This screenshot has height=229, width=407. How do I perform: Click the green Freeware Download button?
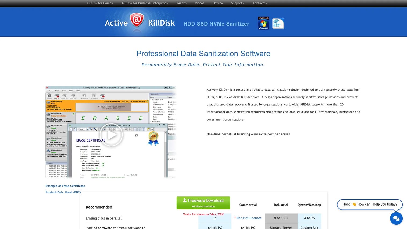click(x=203, y=203)
